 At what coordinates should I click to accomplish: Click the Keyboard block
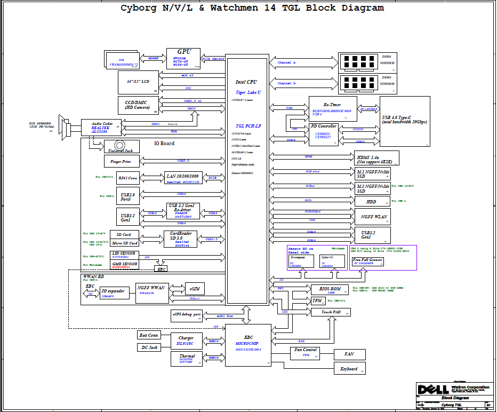click(350, 369)
